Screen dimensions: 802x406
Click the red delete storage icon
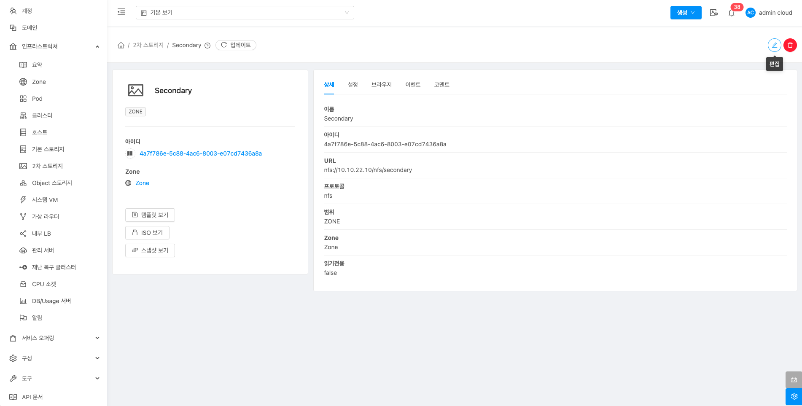click(x=790, y=45)
